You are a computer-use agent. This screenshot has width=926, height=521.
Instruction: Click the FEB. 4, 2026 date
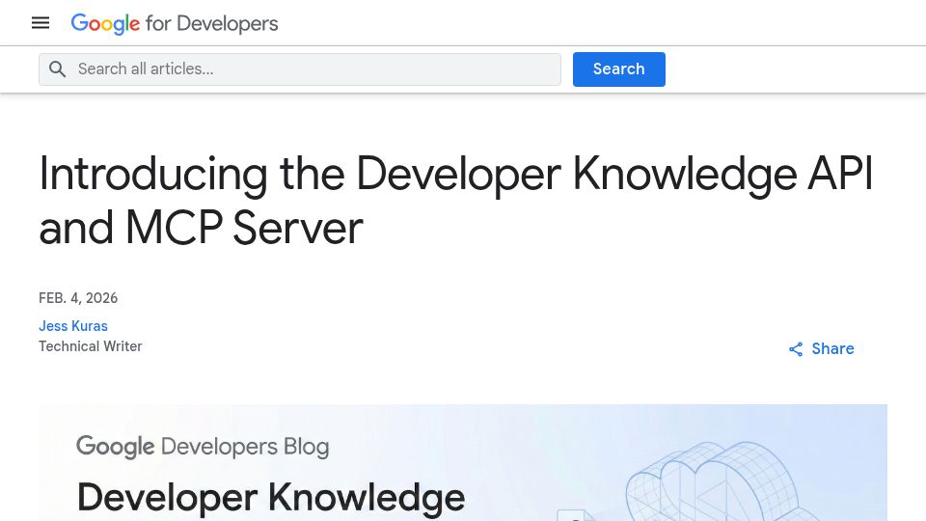tap(78, 298)
